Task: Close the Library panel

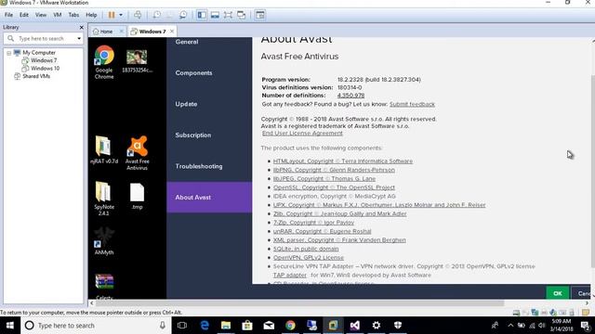Action: pyautogui.click(x=81, y=27)
